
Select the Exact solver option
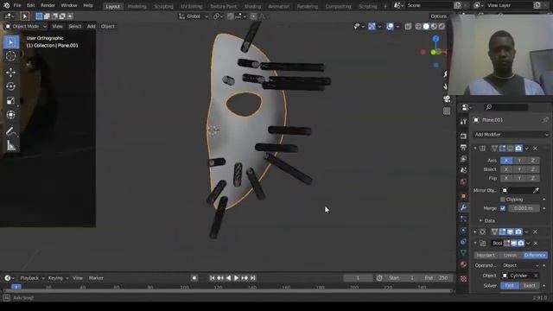pyautogui.click(x=530, y=286)
